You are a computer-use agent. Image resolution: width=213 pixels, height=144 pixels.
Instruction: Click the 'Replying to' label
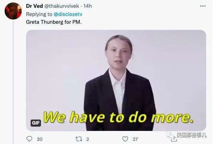point(39,14)
